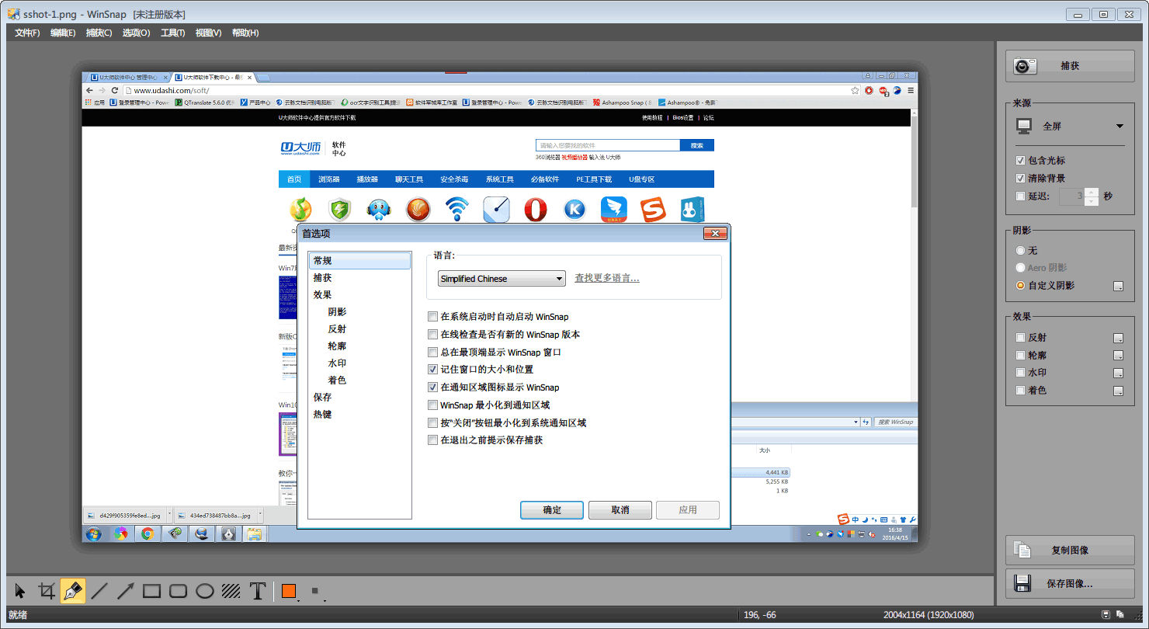This screenshot has width=1149, height=629.
Task: Enable 在退出之前提示保存捕获 checkbox
Action: [x=433, y=440]
